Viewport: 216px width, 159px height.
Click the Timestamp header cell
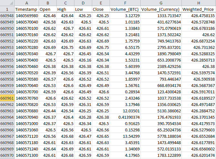click(27, 9)
